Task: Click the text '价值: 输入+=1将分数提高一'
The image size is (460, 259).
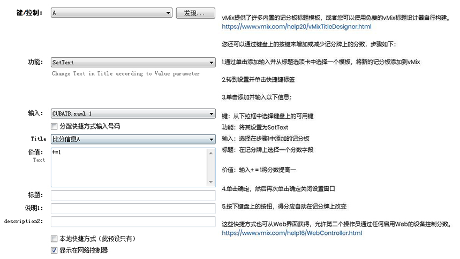Action: pyautogui.click(x=259, y=170)
